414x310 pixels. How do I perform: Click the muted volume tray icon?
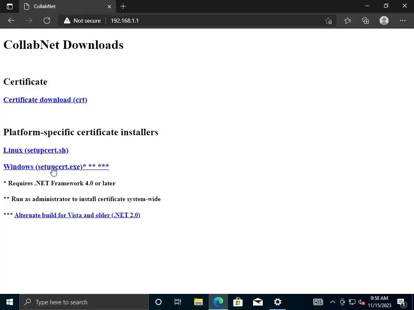pos(361,302)
